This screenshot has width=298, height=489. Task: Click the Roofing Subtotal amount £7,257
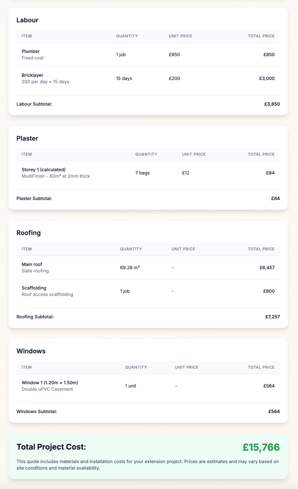click(272, 317)
